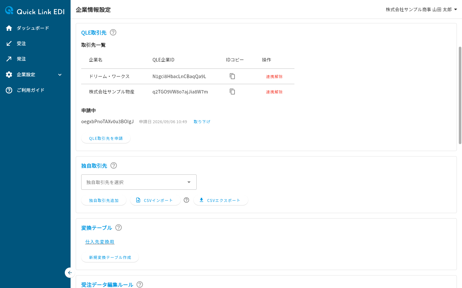
Task: Click the 企業情報設定 page title
Action: [93, 10]
